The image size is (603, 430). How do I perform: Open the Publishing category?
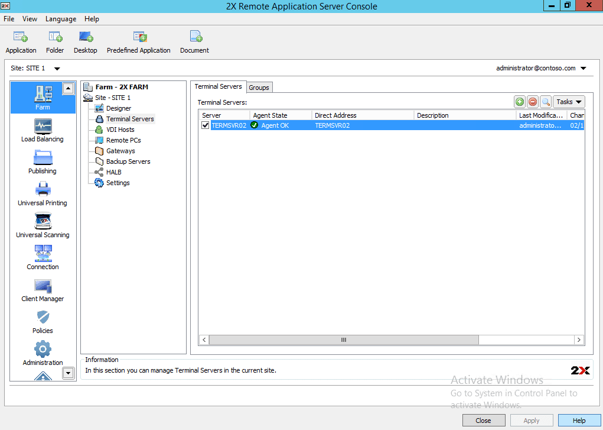click(x=43, y=162)
